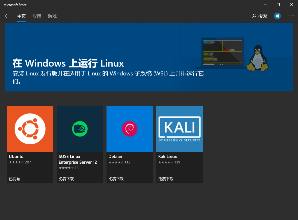Open the Ubuntu app icon tile
Viewport: 298px width, 220px height.
click(x=30, y=129)
